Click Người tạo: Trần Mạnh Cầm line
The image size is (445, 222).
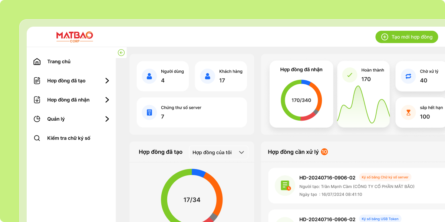point(357,186)
